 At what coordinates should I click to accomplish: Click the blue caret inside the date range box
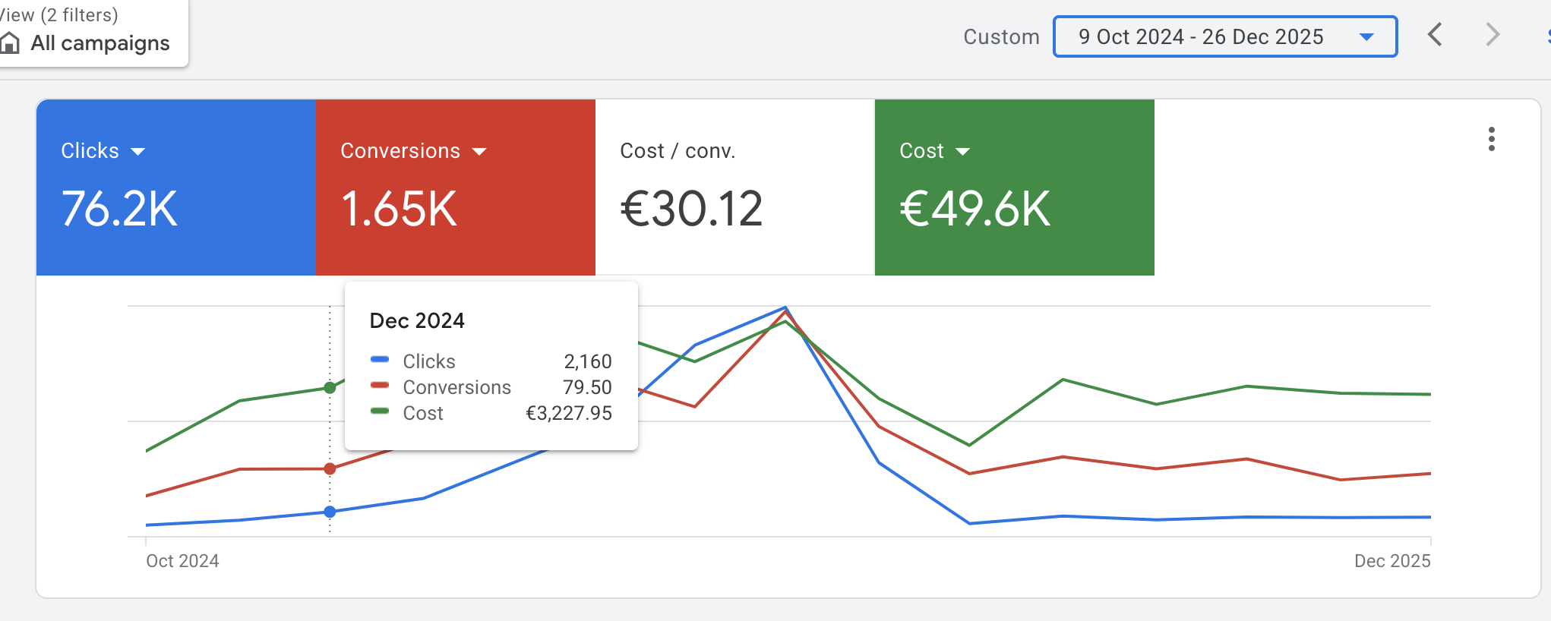pyautogui.click(x=1366, y=36)
